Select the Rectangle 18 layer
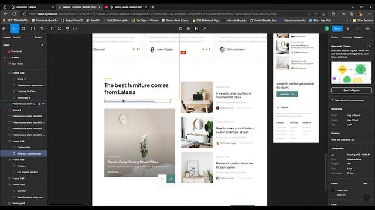 pos(23,97)
